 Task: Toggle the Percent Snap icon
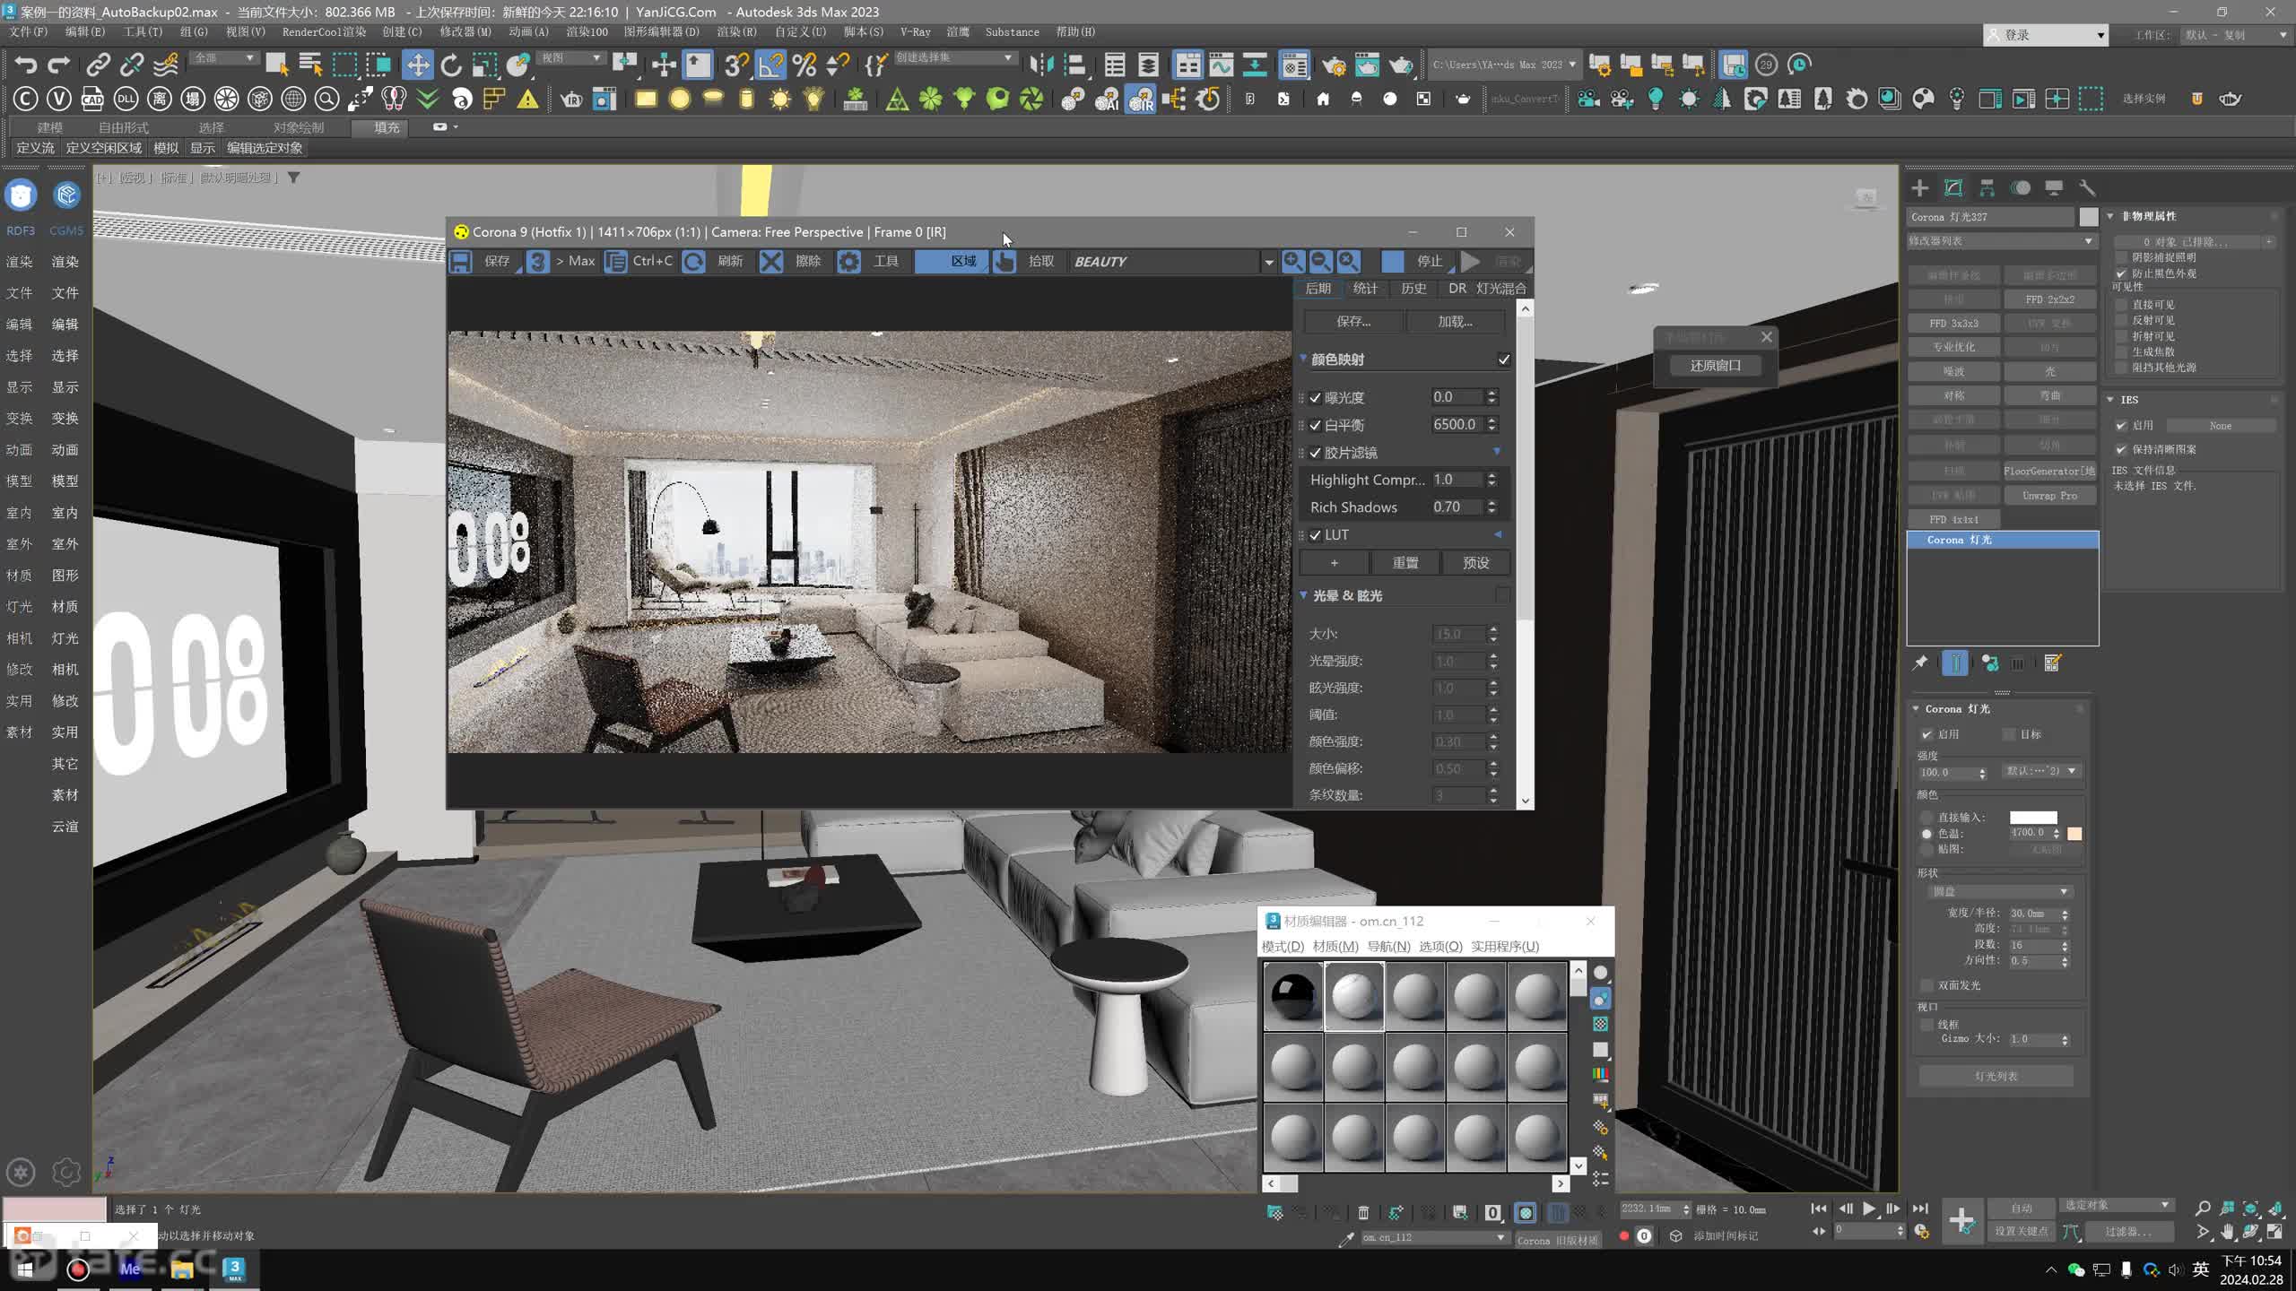pos(804,65)
